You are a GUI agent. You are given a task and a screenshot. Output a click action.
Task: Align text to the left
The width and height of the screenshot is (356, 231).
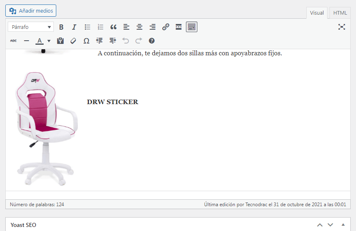pyautogui.click(x=126, y=27)
